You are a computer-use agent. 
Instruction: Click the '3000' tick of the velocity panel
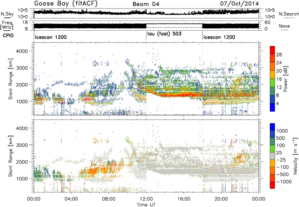click(22, 145)
